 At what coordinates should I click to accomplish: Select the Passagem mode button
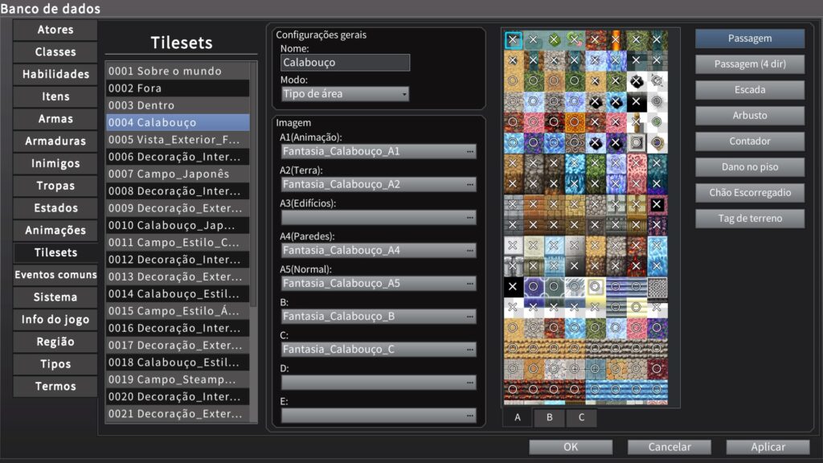pos(750,39)
